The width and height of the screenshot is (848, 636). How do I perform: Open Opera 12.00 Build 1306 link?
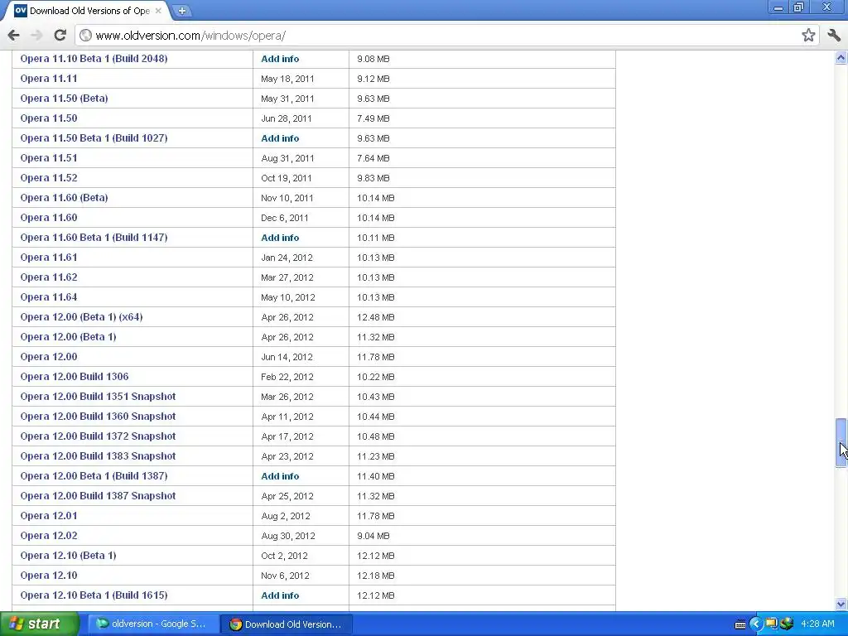tap(74, 377)
